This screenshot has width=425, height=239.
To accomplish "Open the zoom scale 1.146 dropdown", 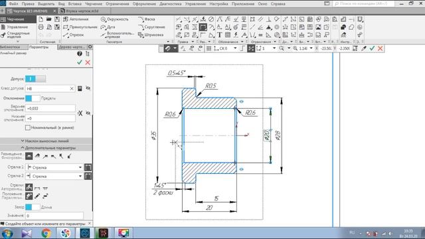I will coord(311,48).
